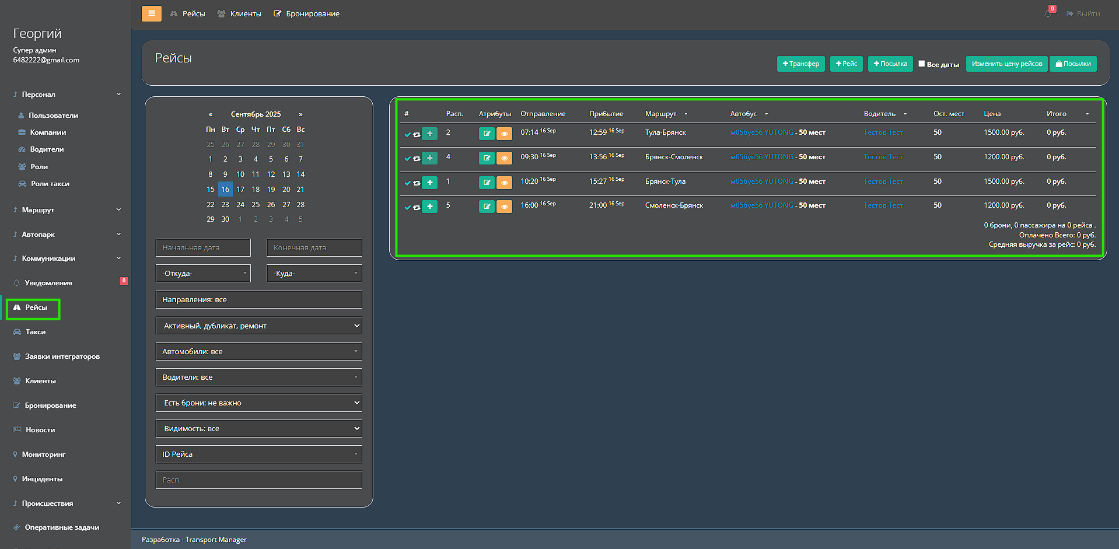Open Клиенты in the top navigation bar
This screenshot has height=549, width=1119.
pos(240,13)
